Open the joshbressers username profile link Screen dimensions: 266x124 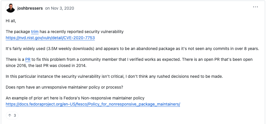30,8
